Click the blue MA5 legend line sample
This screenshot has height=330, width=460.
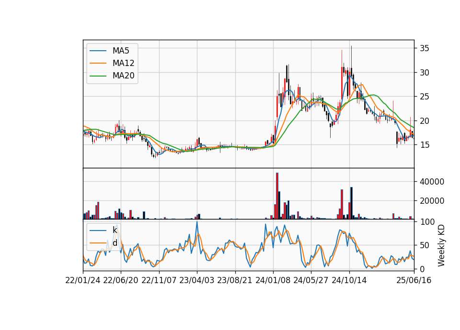point(98,51)
